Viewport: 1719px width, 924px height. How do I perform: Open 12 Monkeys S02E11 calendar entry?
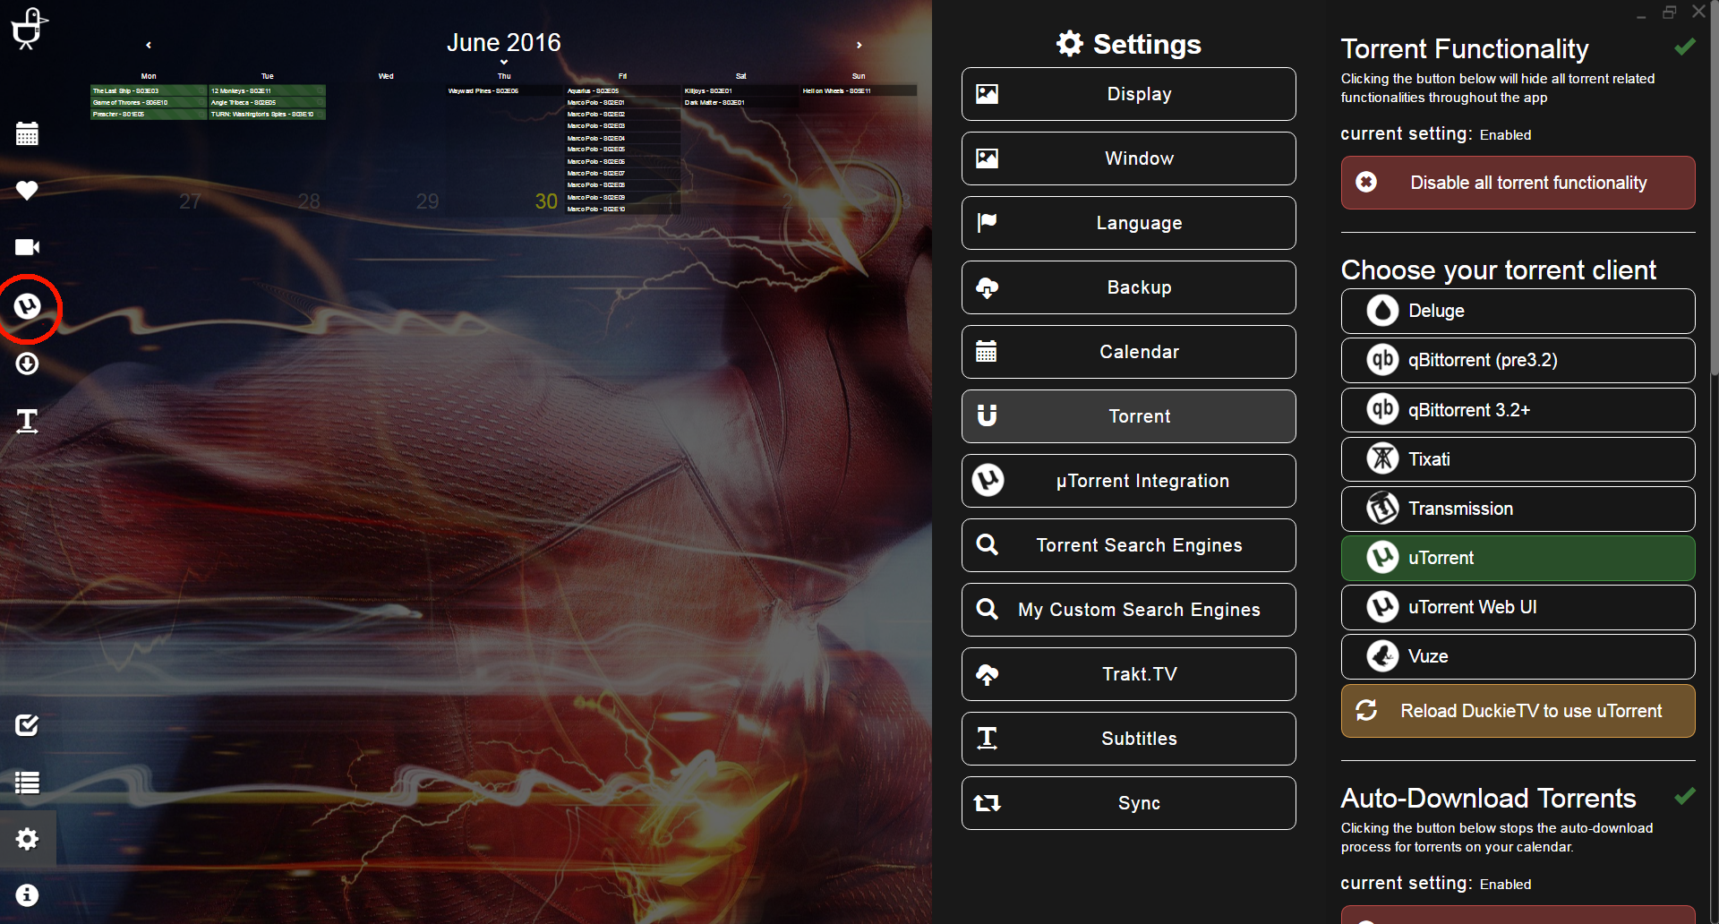point(267,90)
